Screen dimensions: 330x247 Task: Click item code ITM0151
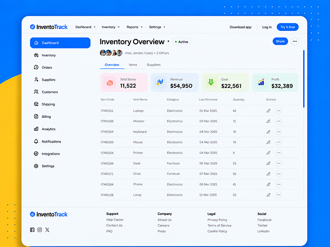point(107,111)
